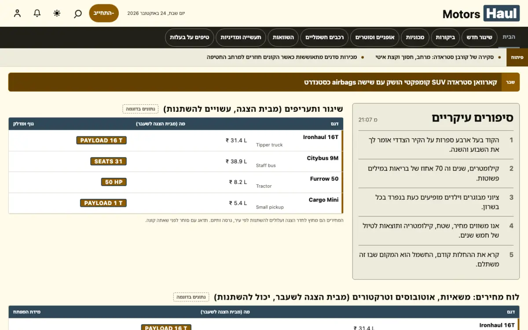Open the אופניים וסוטרים nav item
This screenshot has height=330, width=528.
coord(375,37)
